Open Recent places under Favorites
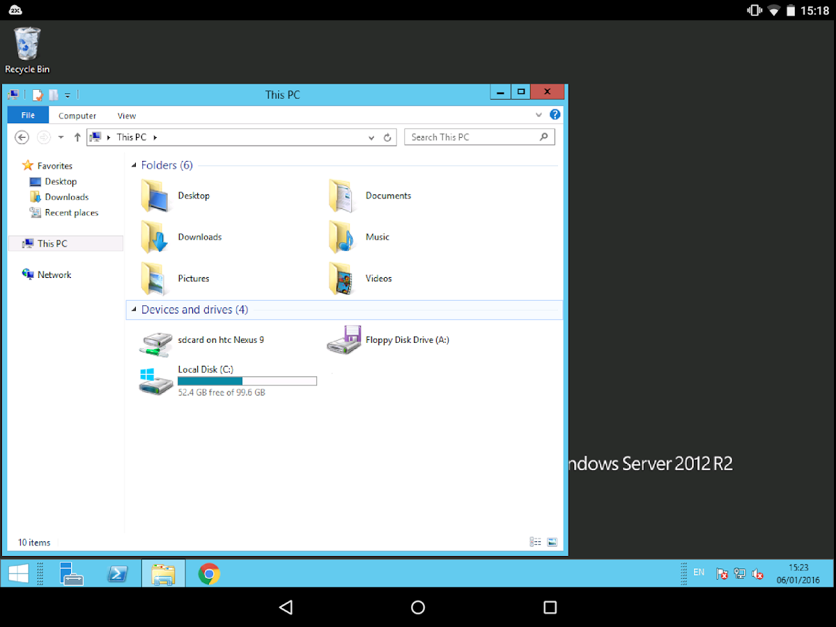 [64, 213]
